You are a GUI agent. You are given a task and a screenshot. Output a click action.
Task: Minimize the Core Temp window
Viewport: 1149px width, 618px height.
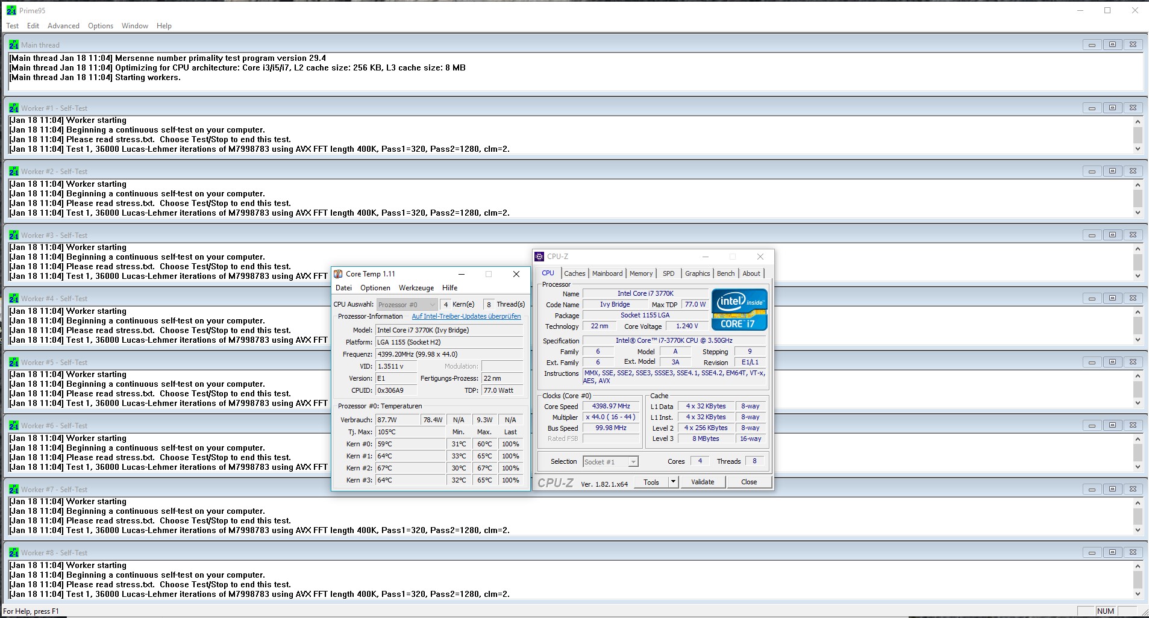point(462,274)
